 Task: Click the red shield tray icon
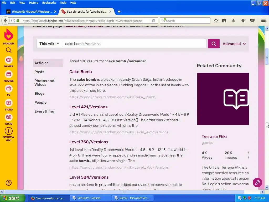click(x=250, y=198)
